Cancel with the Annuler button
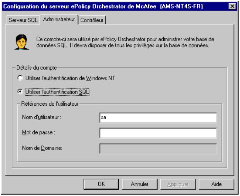This screenshot has width=240, height=196. 140,184
